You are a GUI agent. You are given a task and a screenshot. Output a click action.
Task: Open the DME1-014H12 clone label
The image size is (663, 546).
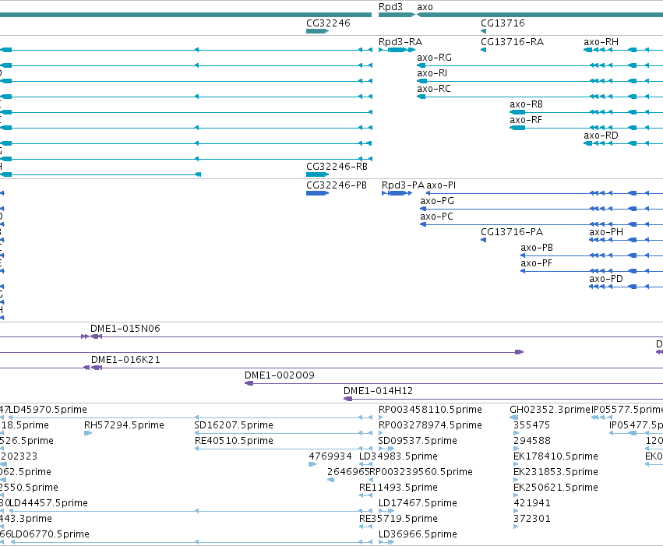[x=378, y=391]
